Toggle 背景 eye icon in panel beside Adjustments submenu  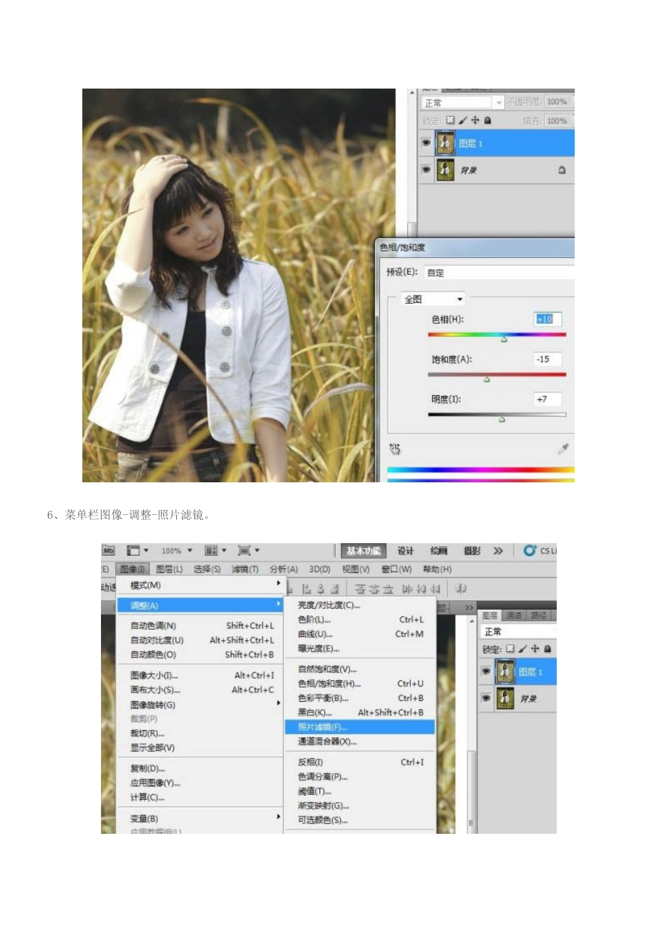[x=485, y=698]
